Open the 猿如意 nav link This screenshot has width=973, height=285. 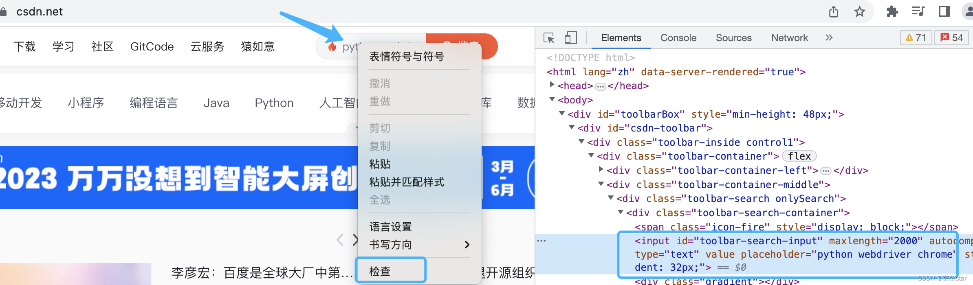tap(258, 46)
